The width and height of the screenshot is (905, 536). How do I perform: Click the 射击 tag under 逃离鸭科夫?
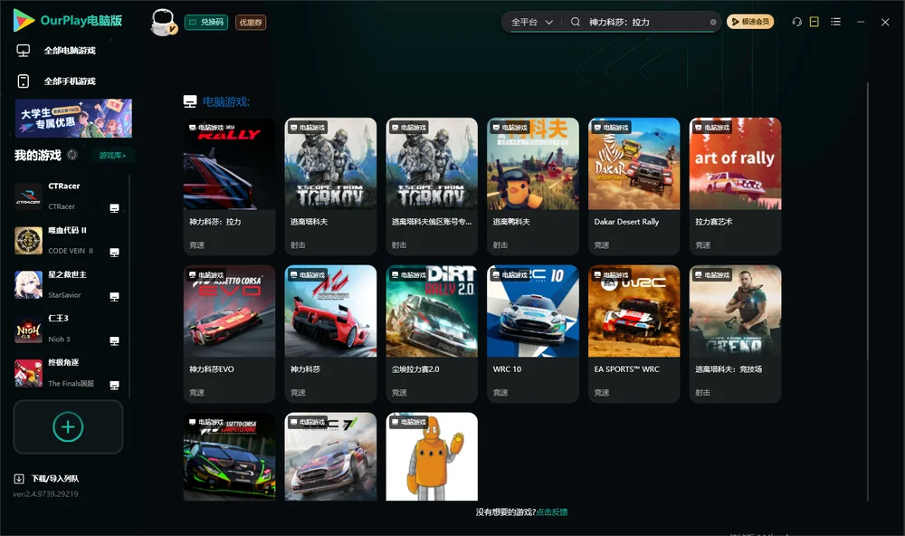[500, 244]
